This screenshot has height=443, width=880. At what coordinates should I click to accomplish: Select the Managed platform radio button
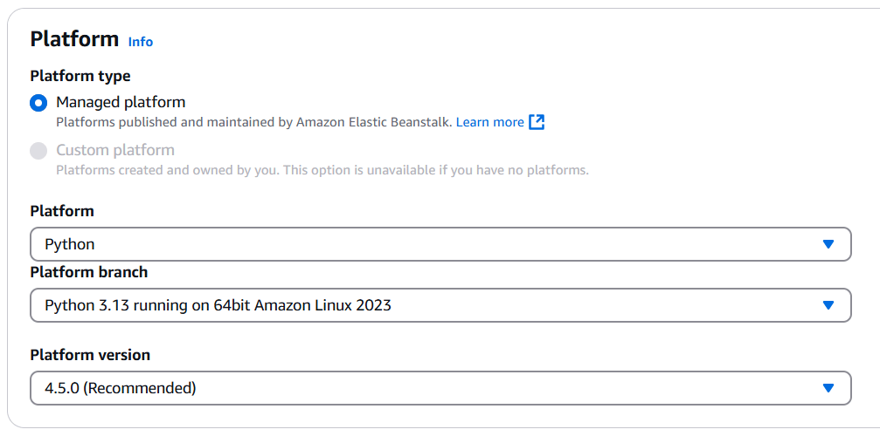tap(38, 103)
